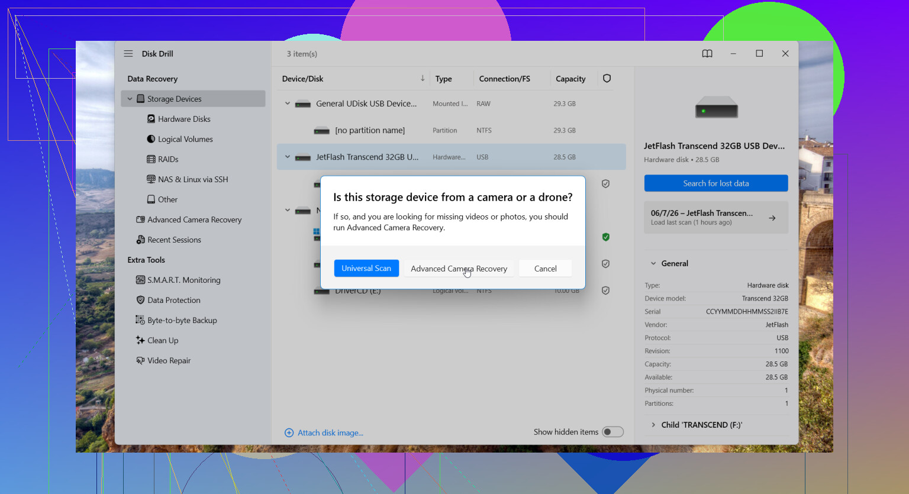
Task: Open Logical Volumes in the sidebar
Action: [185, 139]
